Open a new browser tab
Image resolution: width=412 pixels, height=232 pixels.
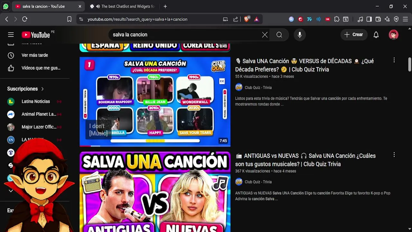[165, 6]
